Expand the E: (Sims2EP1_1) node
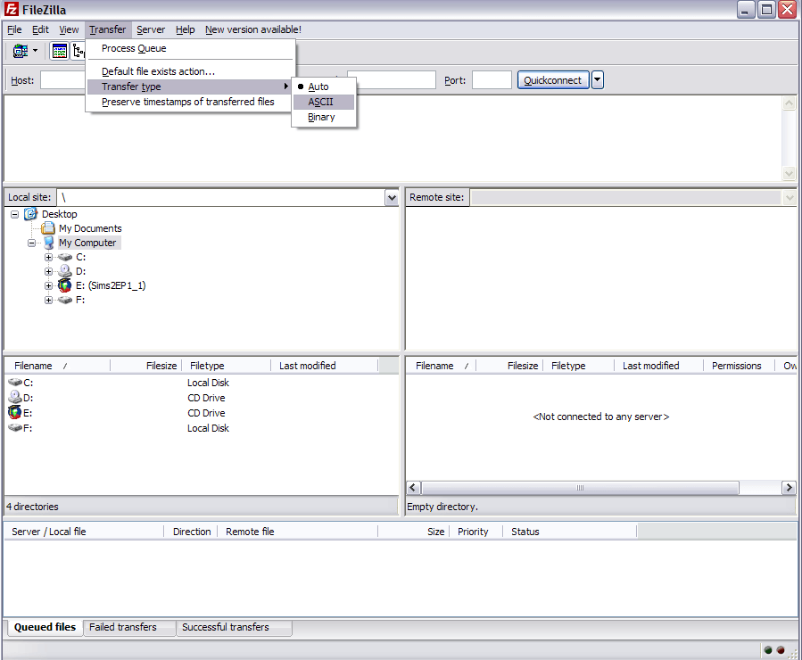 tap(48, 285)
